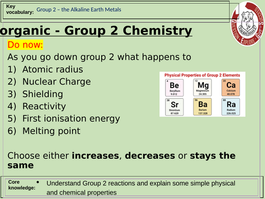The image size is (265, 199).
Task: Select the Sr Strontium element tile
Action: pos(174,107)
